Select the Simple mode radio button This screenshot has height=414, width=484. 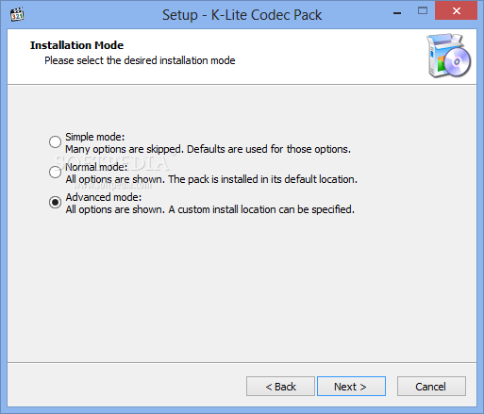(x=55, y=141)
